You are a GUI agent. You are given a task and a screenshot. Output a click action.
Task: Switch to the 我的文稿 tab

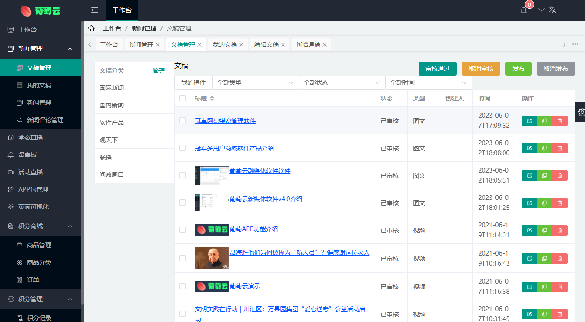pyautogui.click(x=224, y=45)
